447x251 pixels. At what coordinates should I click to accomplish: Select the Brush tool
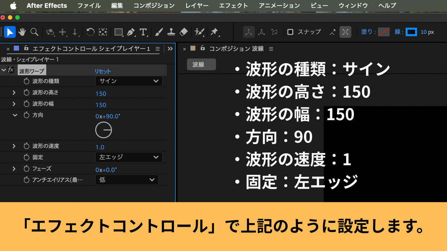pyautogui.click(x=159, y=32)
